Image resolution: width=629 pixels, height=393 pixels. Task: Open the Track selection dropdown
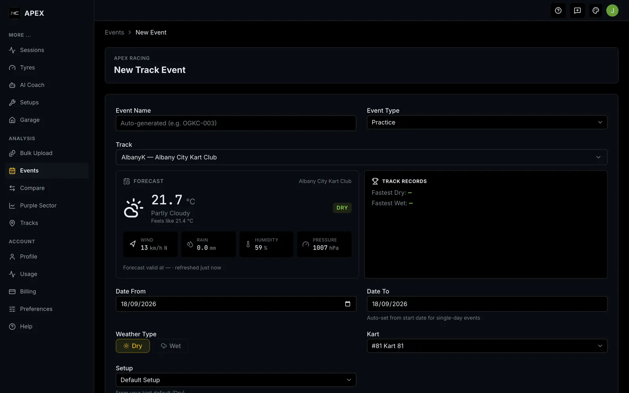coord(362,157)
